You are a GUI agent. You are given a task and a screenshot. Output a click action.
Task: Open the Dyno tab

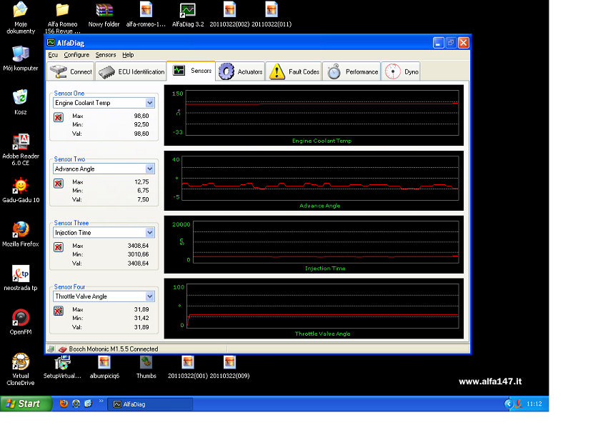[402, 71]
